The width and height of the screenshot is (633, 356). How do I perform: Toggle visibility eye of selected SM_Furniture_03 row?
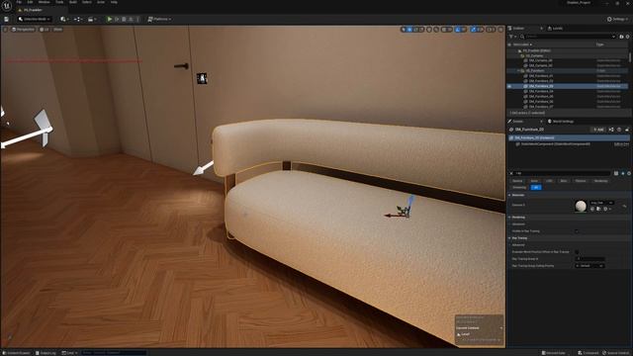[509, 86]
